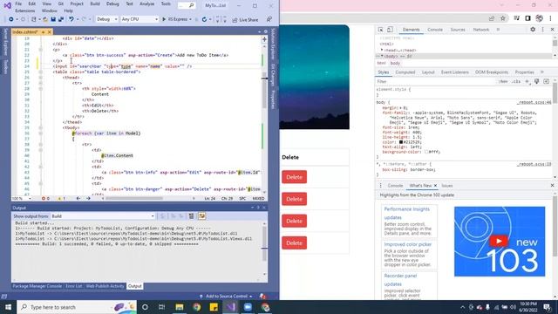The height and width of the screenshot is (314, 558).
Task: Open the Debug menu in Visual Studio
Action: pos(112,3)
